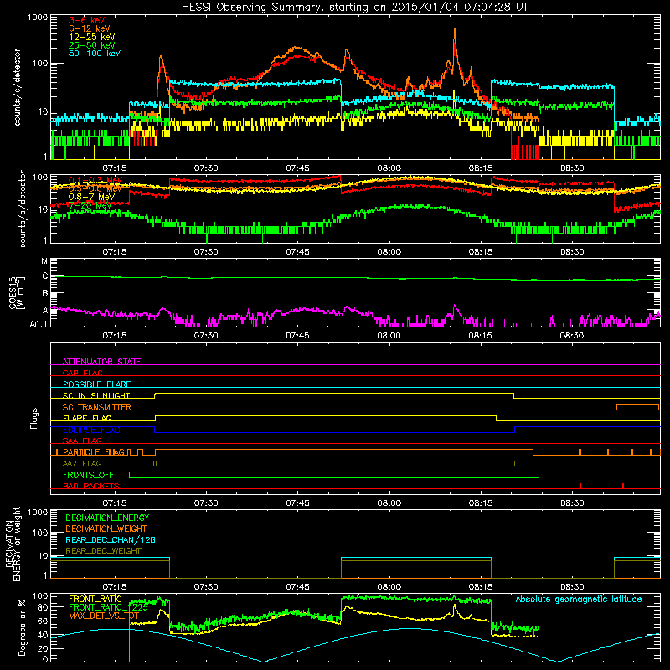Click the Absolute geomagnetic latitude label

pyautogui.click(x=579, y=599)
